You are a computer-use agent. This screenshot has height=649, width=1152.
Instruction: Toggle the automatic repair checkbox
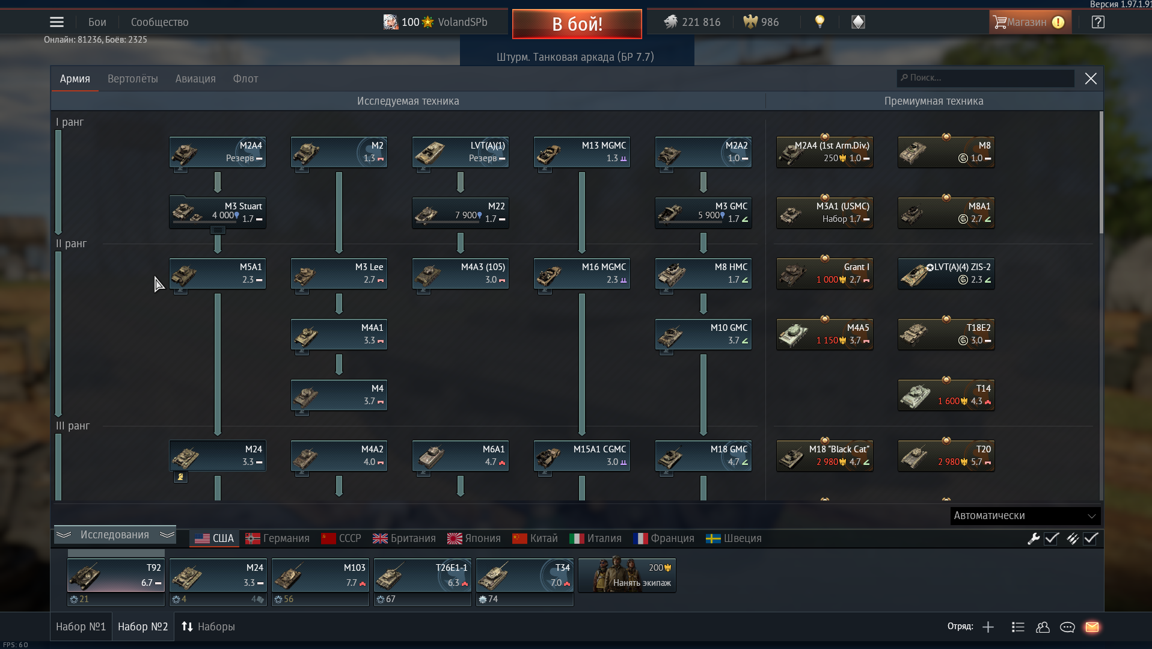click(1052, 539)
